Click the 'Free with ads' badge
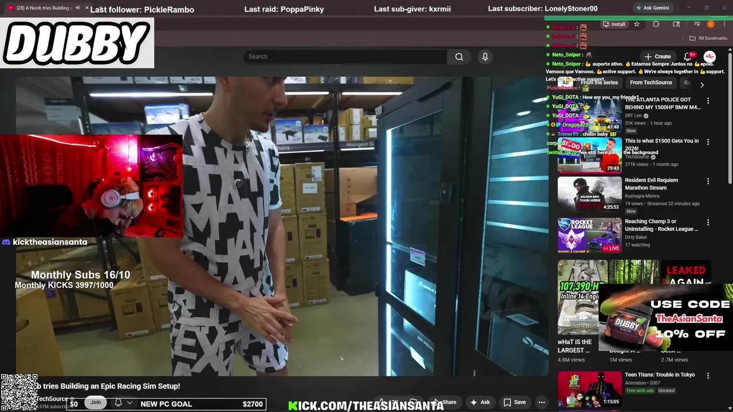The image size is (733, 412). [x=640, y=391]
